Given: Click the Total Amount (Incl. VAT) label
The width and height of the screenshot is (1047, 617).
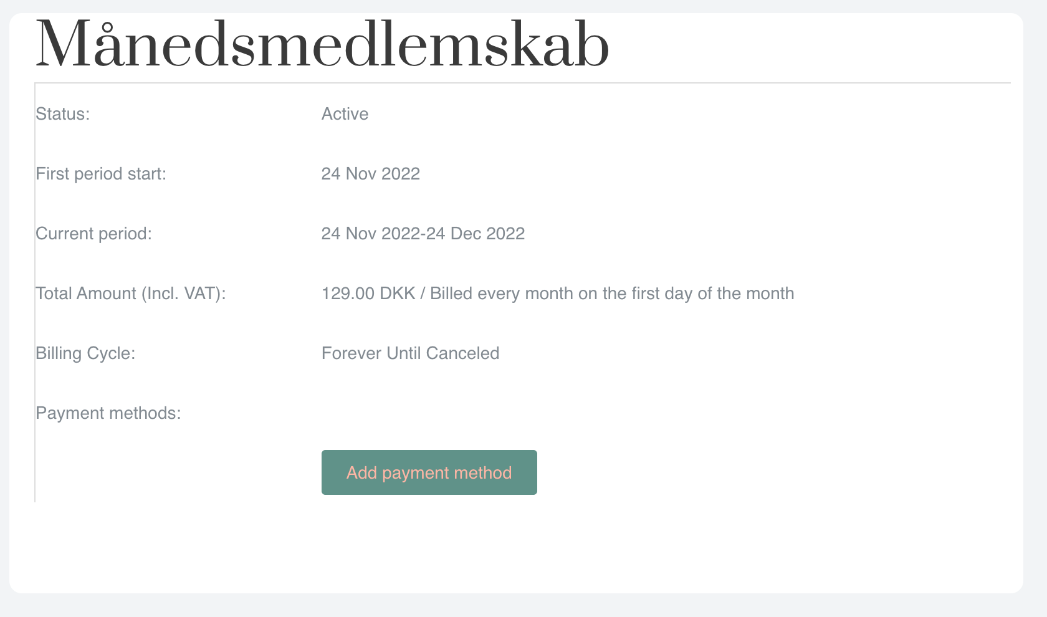Looking at the screenshot, I should tap(130, 293).
